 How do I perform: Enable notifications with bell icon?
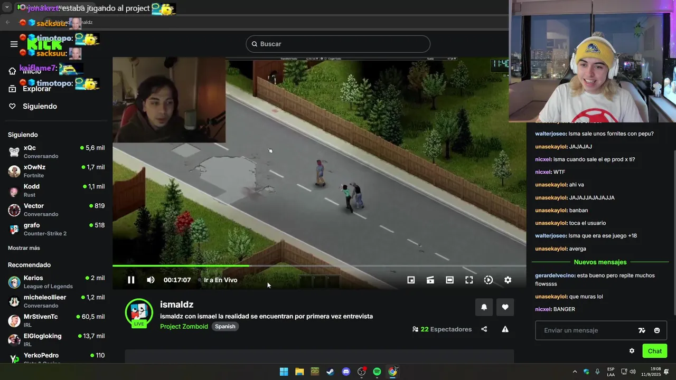(x=484, y=307)
